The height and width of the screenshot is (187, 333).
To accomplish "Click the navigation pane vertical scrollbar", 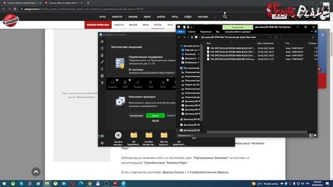I will tap(201, 83).
